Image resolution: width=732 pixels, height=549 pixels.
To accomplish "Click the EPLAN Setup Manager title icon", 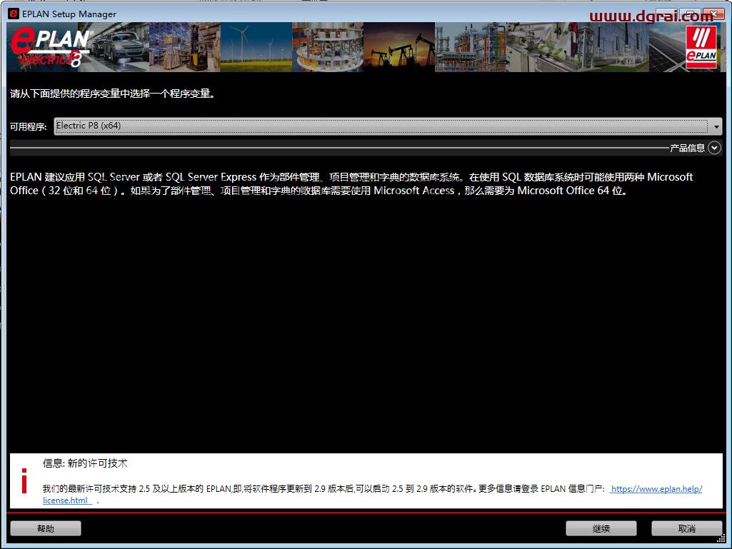I will [x=14, y=14].
